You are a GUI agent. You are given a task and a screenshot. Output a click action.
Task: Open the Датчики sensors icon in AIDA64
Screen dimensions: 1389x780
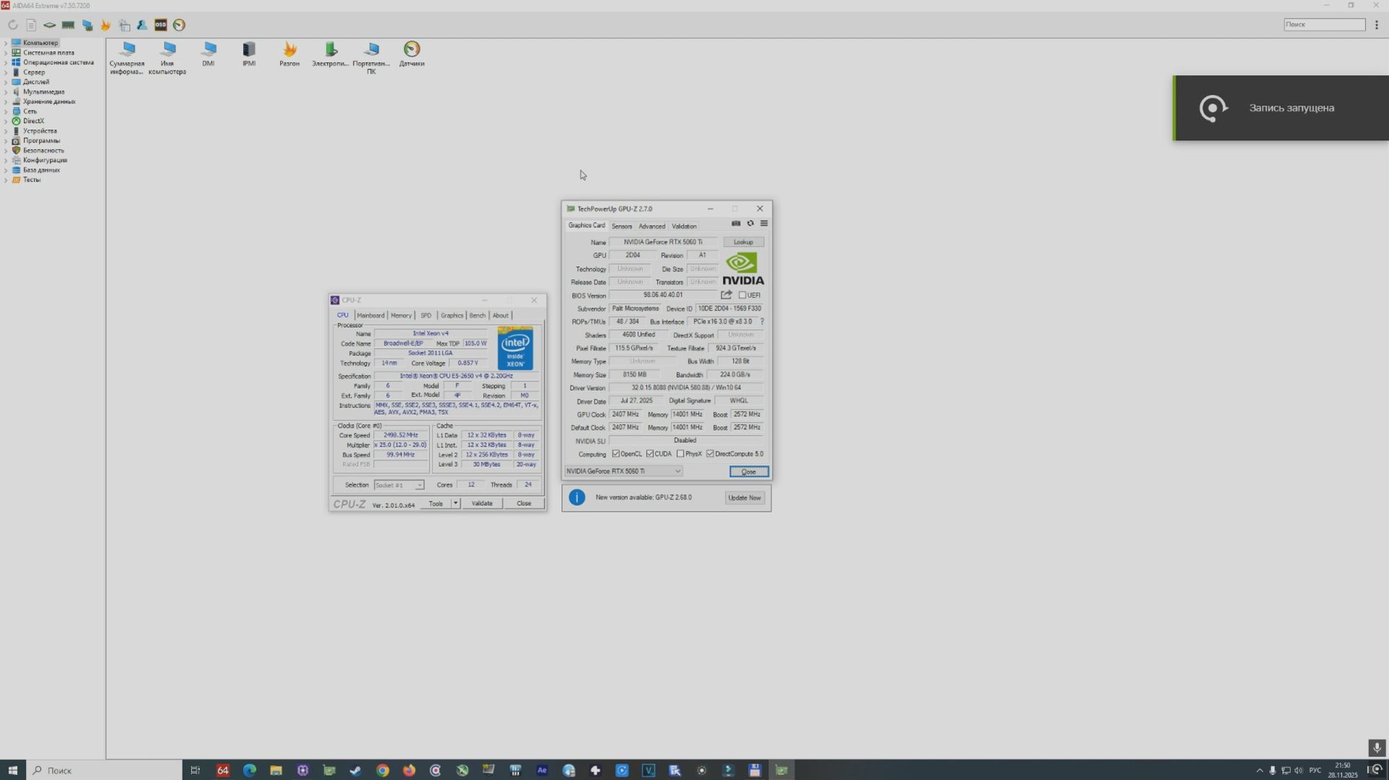click(x=411, y=52)
